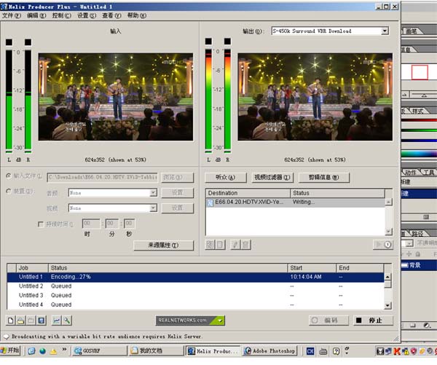Click the color spectrum bar in Photoshop panel

[x=419, y=154]
